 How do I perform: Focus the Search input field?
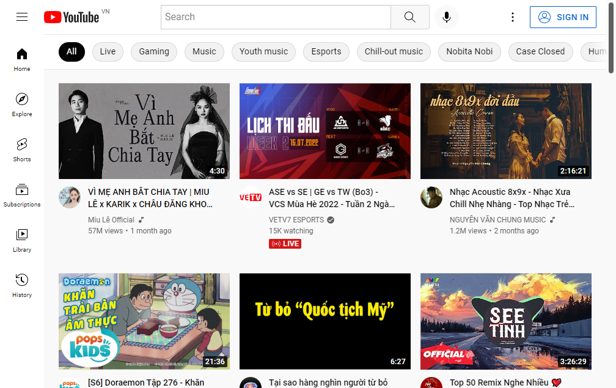click(x=276, y=17)
